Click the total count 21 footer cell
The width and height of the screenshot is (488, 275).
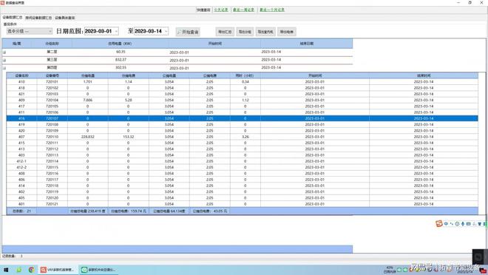[21, 211]
